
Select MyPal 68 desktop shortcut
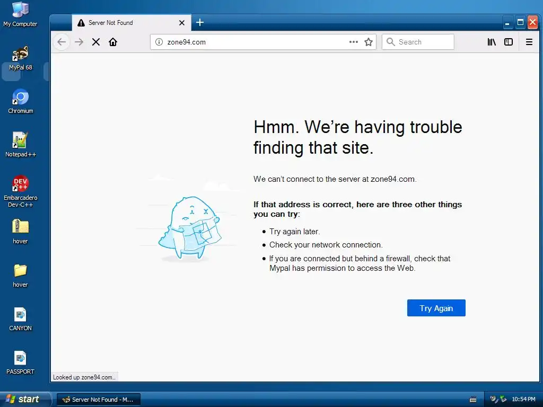pyautogui.click(x=20, y=58)
